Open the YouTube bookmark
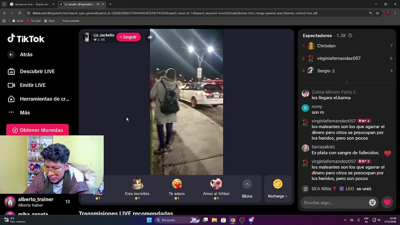The height and width of the screenshot is (225, 400). [34, 21]
